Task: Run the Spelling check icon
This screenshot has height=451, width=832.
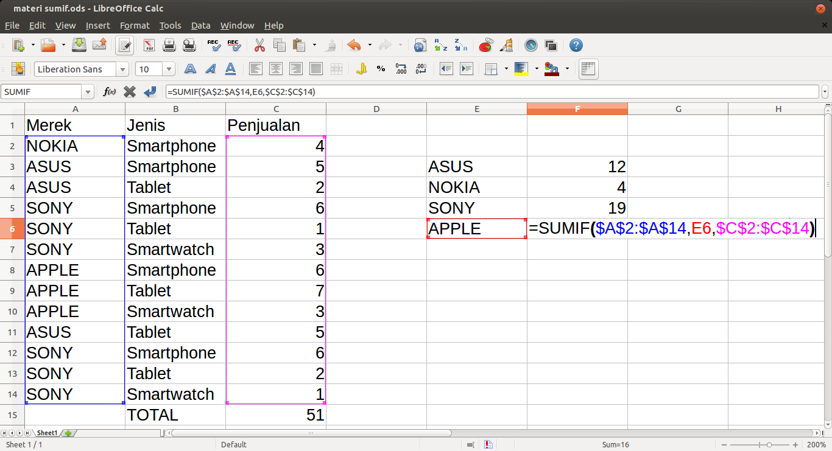Action: coord(214,45)
